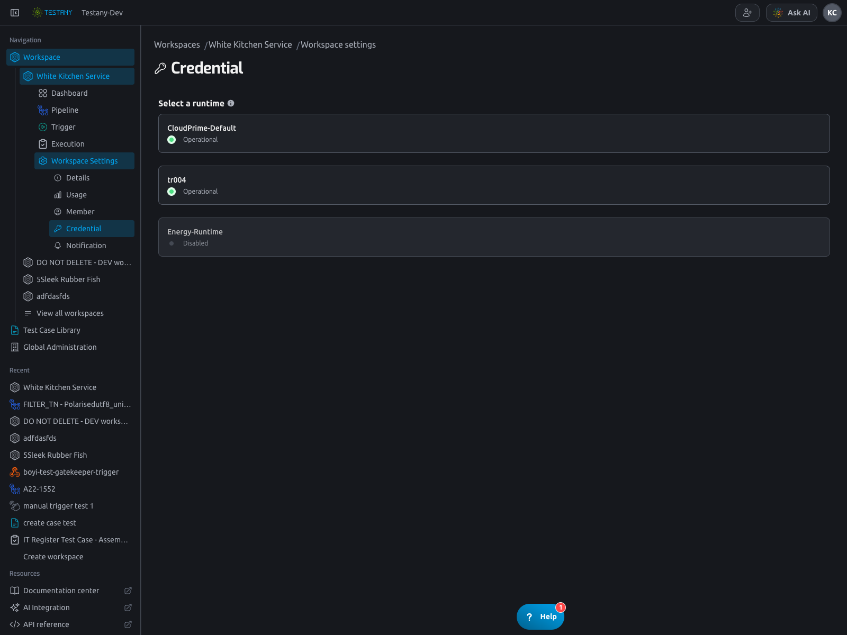Click View all workspaces
847x635 pixels.
click(77, 313)
